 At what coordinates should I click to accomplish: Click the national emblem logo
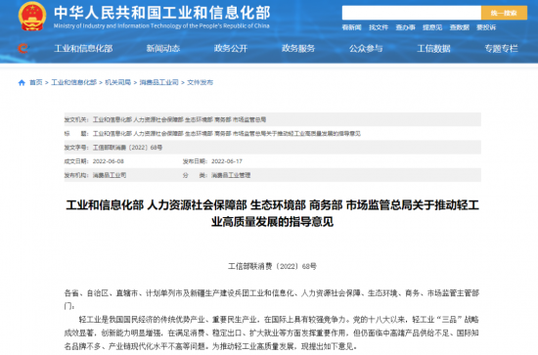(32, 16)
